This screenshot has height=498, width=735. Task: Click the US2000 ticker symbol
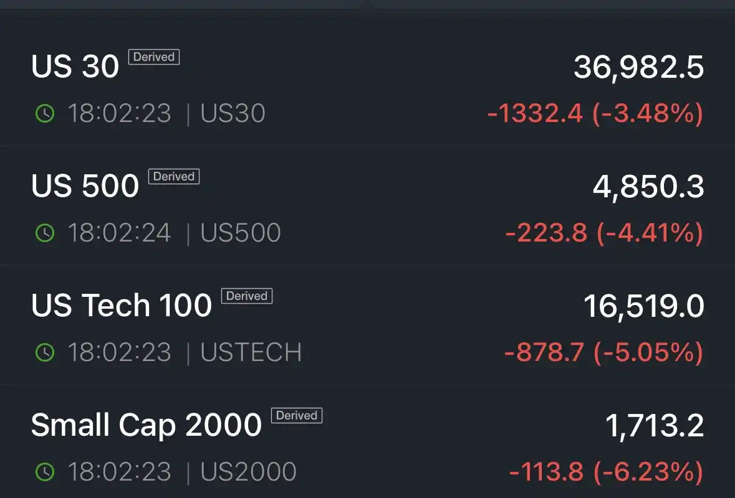[x=248, y=472]
